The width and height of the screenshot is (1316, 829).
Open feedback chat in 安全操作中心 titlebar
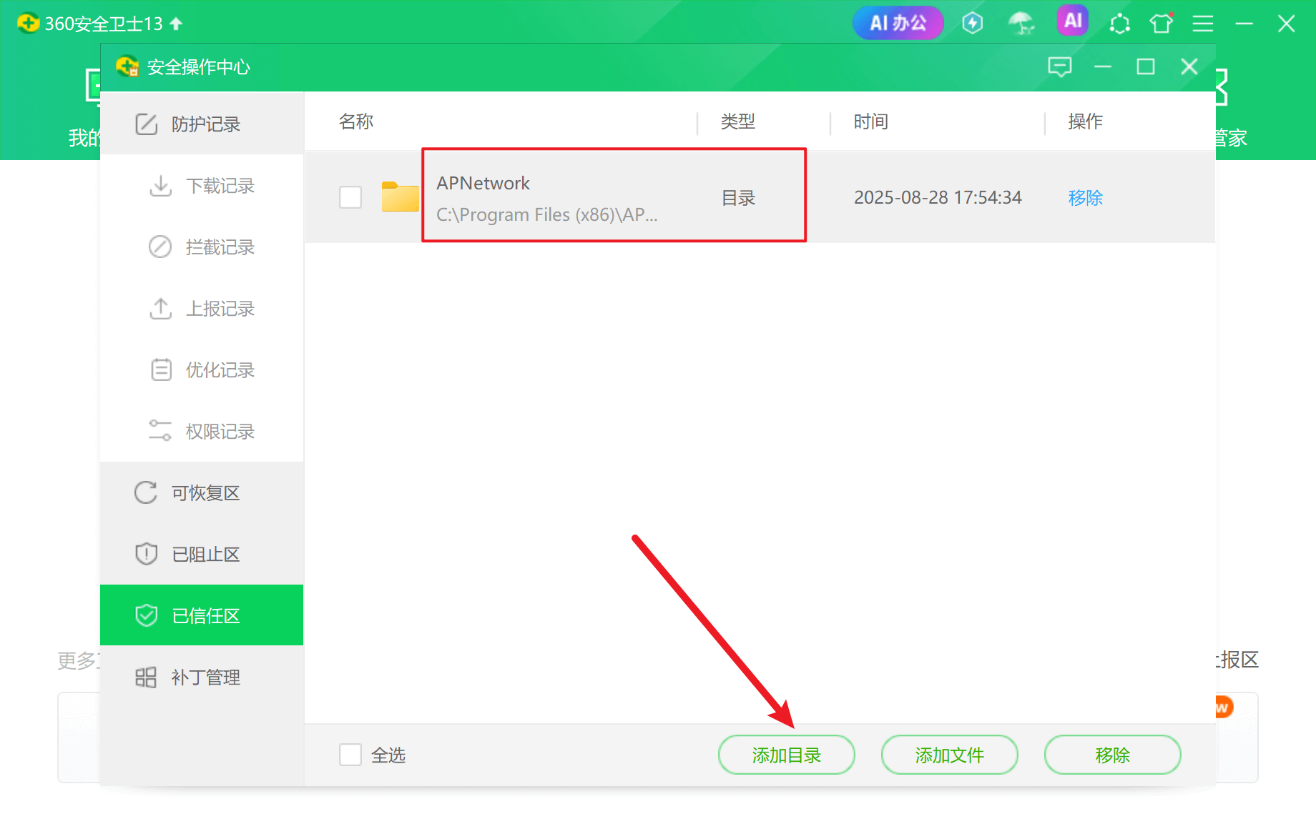pos(1061,66)
